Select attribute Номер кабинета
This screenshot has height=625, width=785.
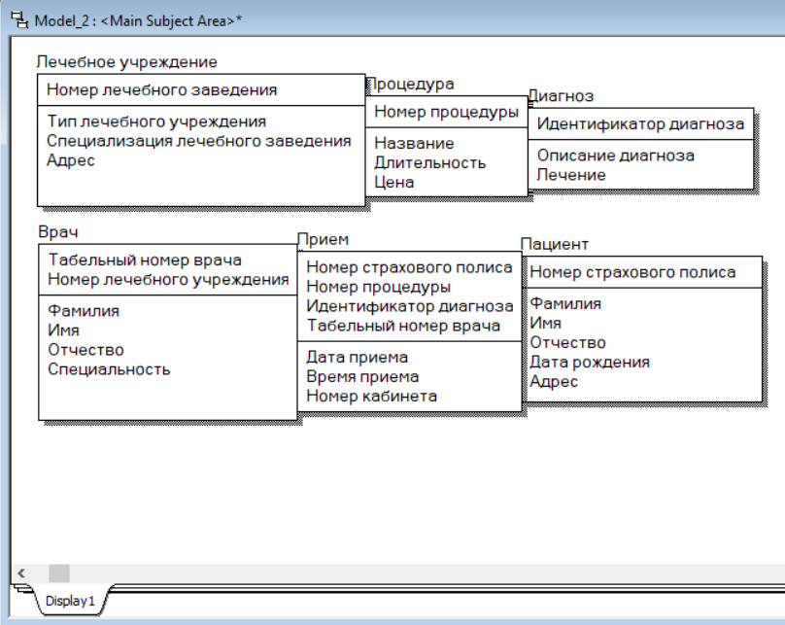pos(371,397)
